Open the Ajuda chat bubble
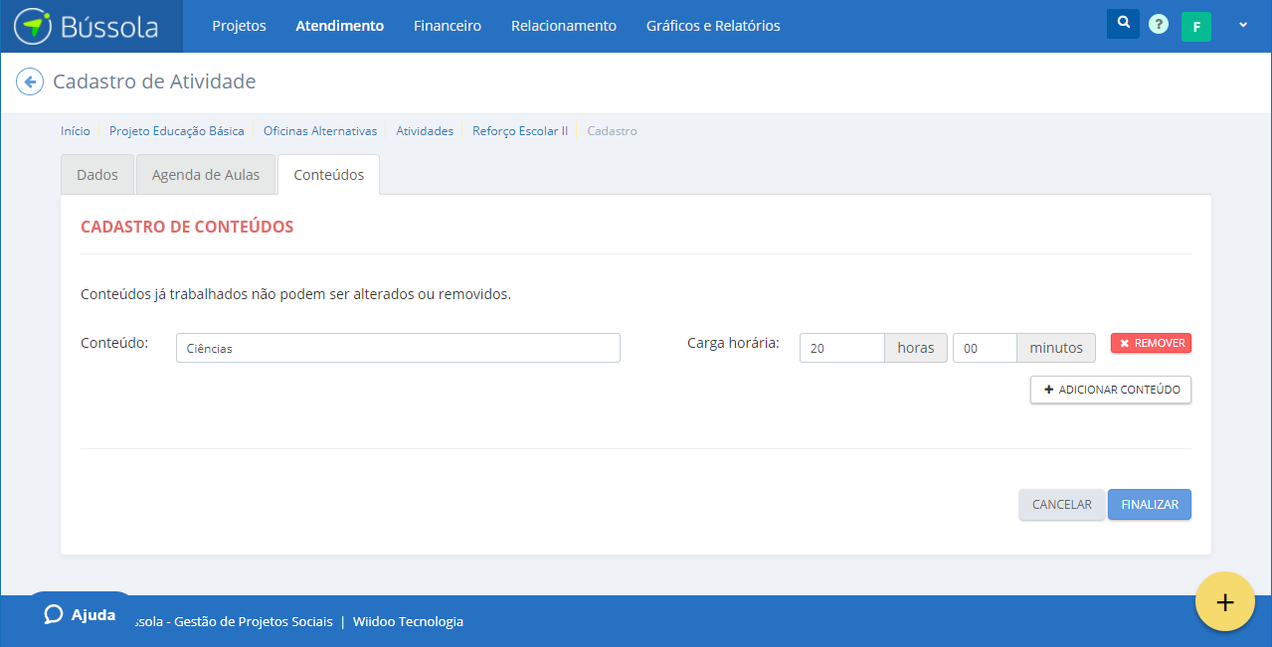The image size is (1272, 647). coord(80,614)
